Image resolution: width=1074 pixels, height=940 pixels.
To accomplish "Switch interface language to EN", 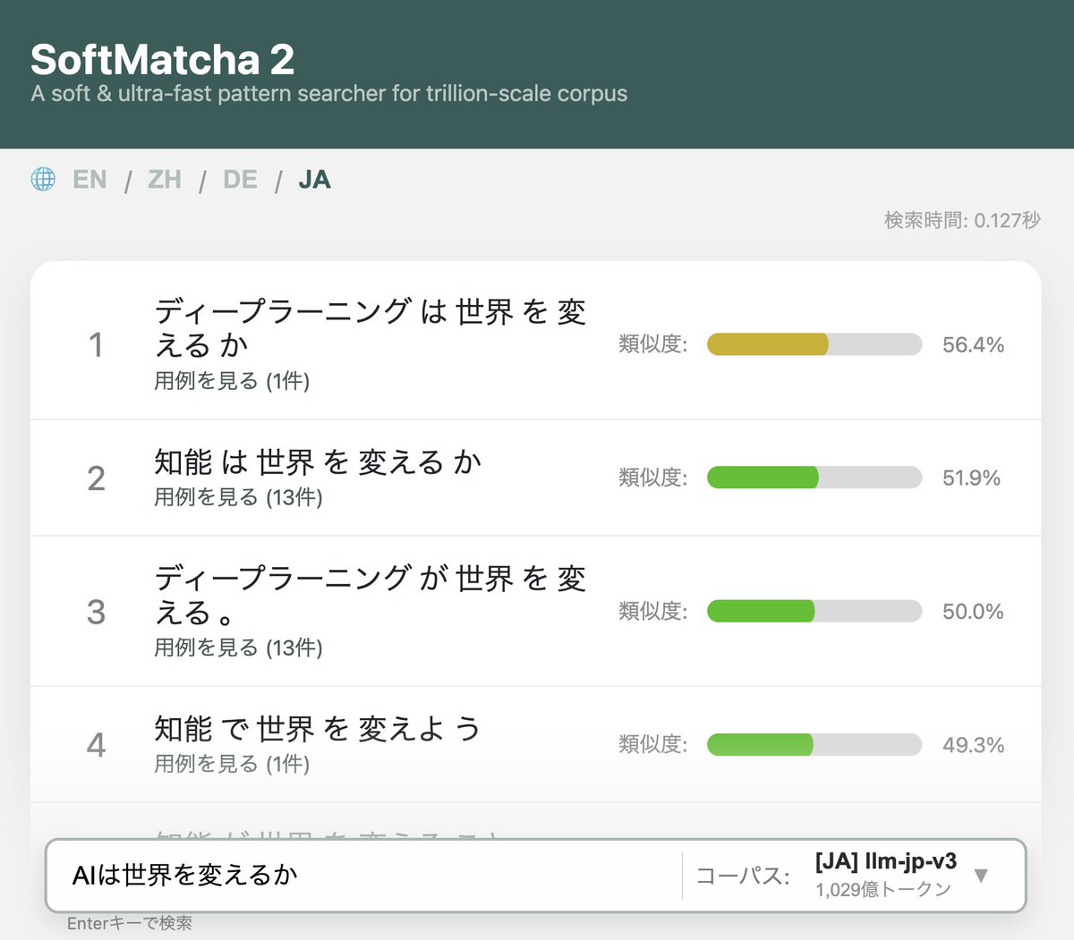I will [89, 179].
